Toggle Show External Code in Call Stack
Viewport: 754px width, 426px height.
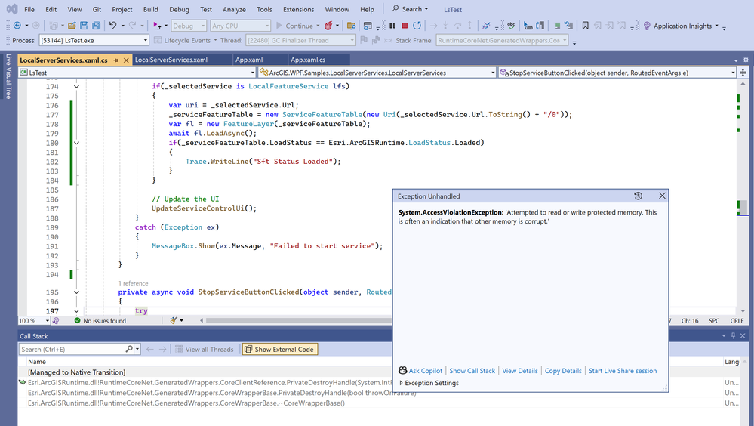click(279, 349)
